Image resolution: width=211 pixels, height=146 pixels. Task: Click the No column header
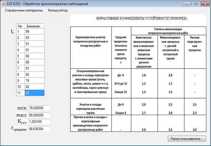[x=21, y=26]
